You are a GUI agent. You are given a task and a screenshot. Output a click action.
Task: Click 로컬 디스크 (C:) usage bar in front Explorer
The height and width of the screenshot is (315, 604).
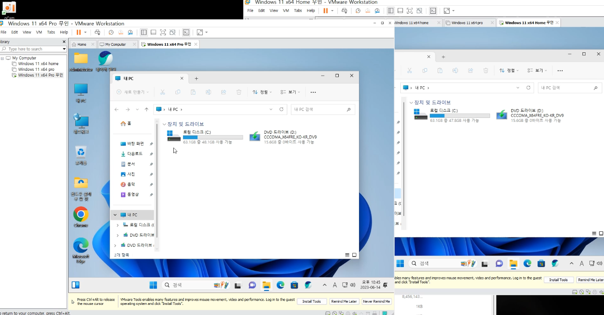(x=213, y=137)
